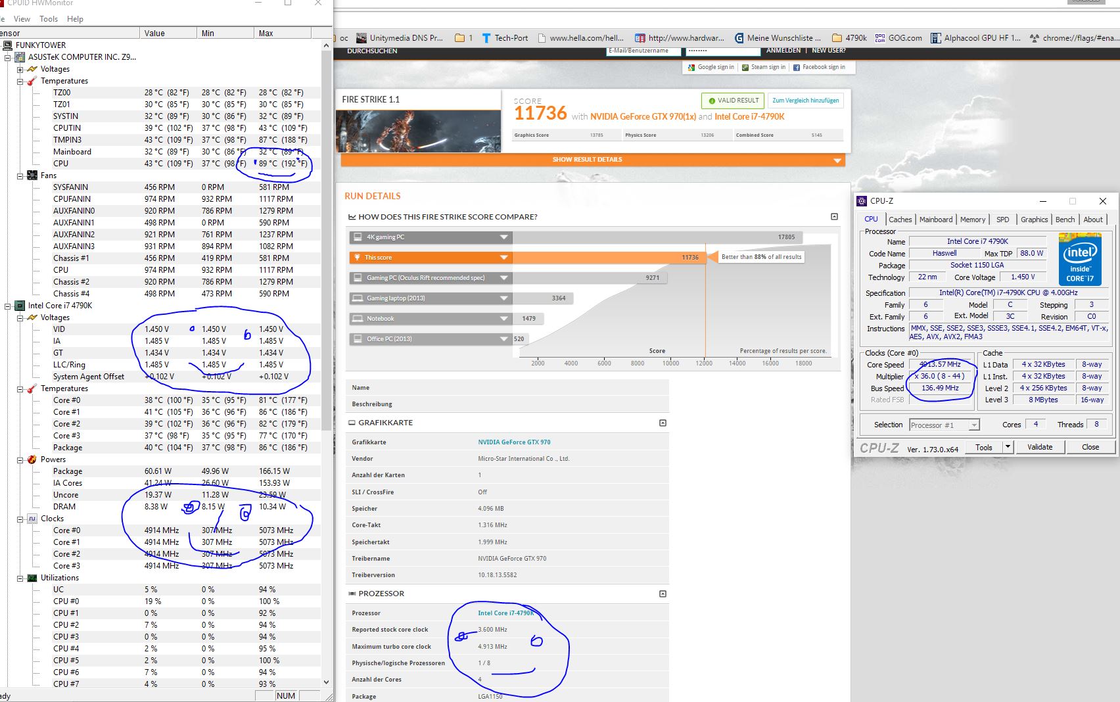Collapse the GRAFIKKARTE section
This screenshot has height=702, width=1120.
(x=663, y=423)
